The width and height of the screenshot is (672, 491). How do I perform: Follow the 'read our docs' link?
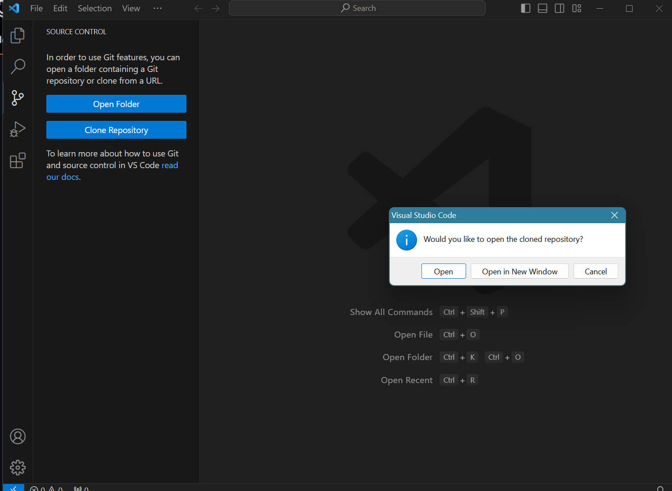(170, 165)
